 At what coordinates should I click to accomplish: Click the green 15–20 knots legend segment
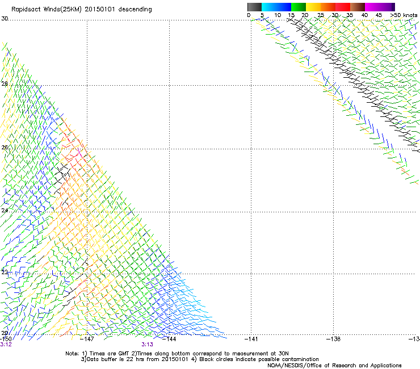coord(299,7)
